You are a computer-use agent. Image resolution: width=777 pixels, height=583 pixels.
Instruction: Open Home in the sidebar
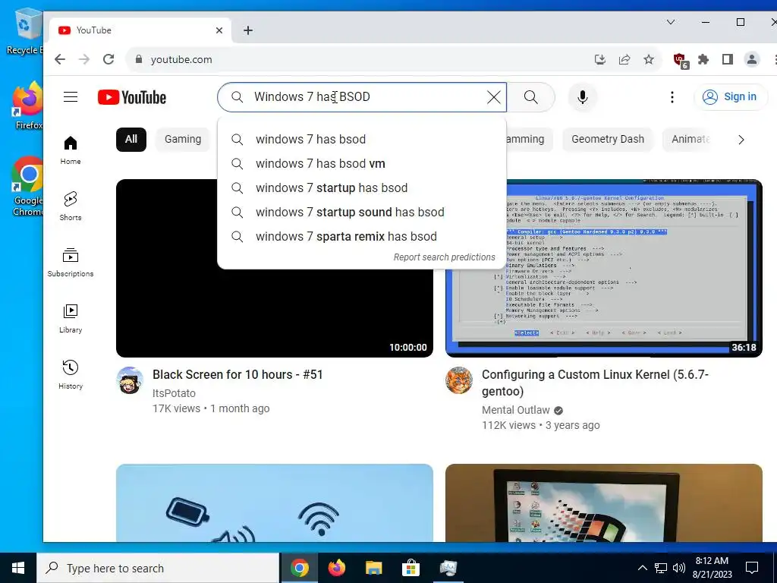tap(71, 150)
